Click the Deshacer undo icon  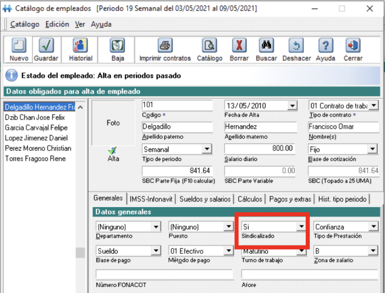point(296,45)
